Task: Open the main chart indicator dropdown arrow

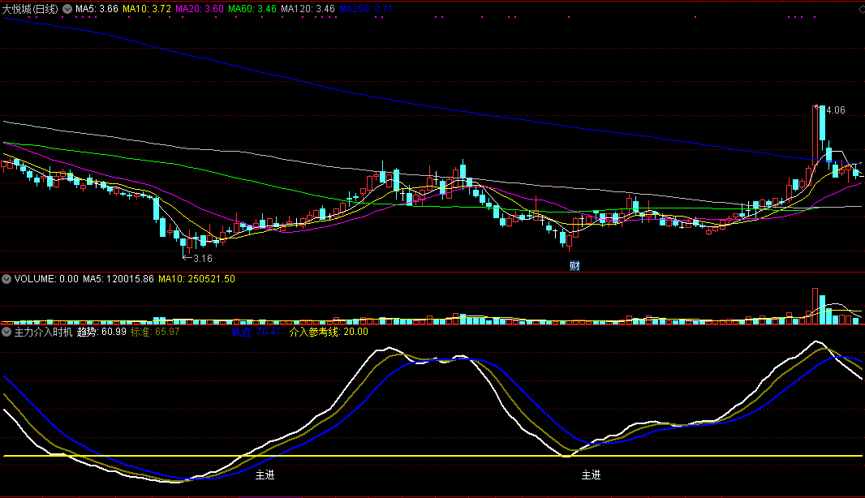Action: tap(67, 9)
